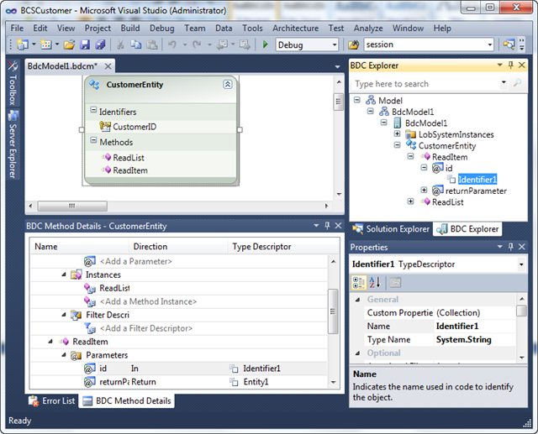
Task: Switch to the Solution Explorer tab
Action: pyautogui.click(x=391, y=229)
